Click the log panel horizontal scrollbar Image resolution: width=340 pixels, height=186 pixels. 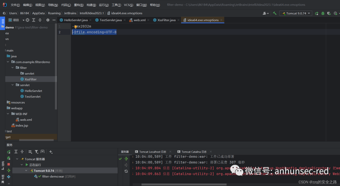pos(184,184)
